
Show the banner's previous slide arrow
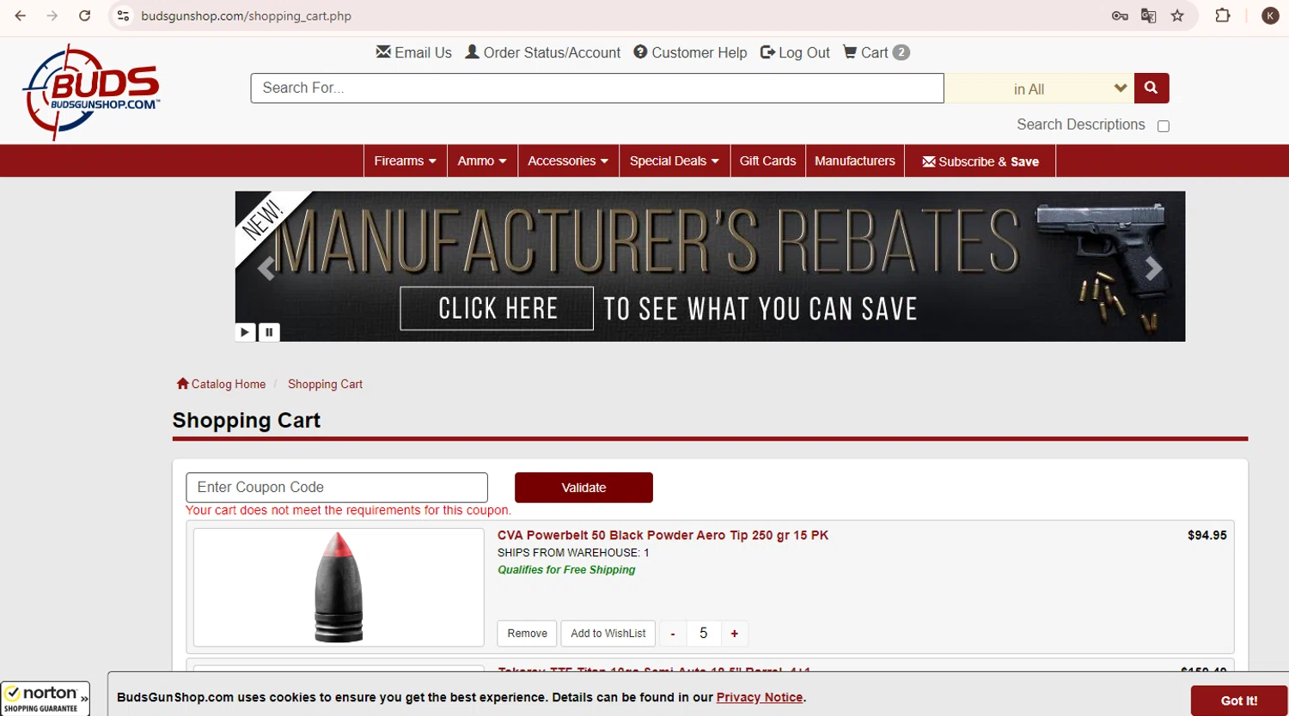click(266, 269)
